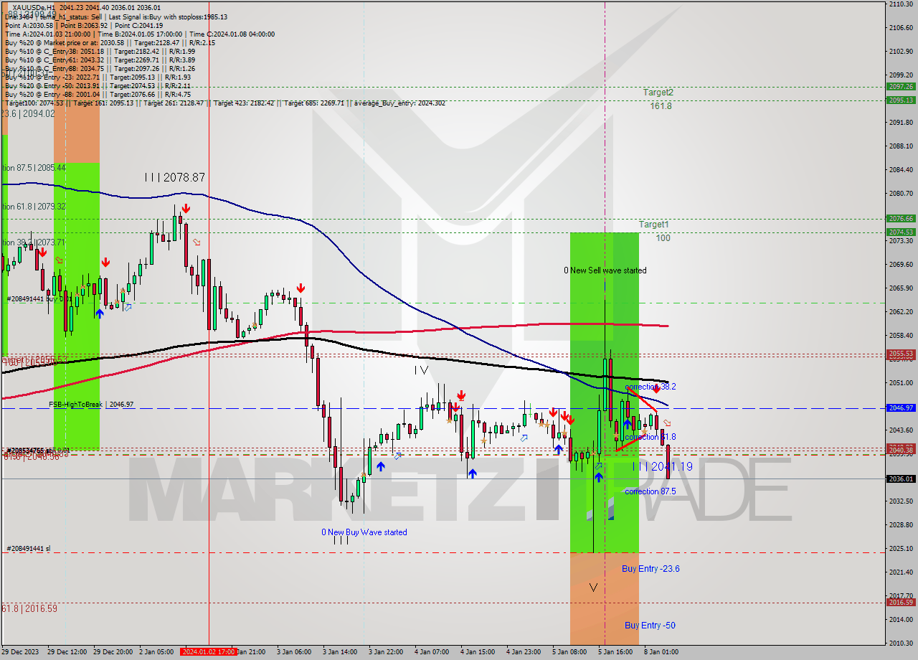Click the highlighted 2024.01.02 17:00 time marker
Image resolution: width=918 pixels, height=660 pixels.
click(x=209, y=652)
